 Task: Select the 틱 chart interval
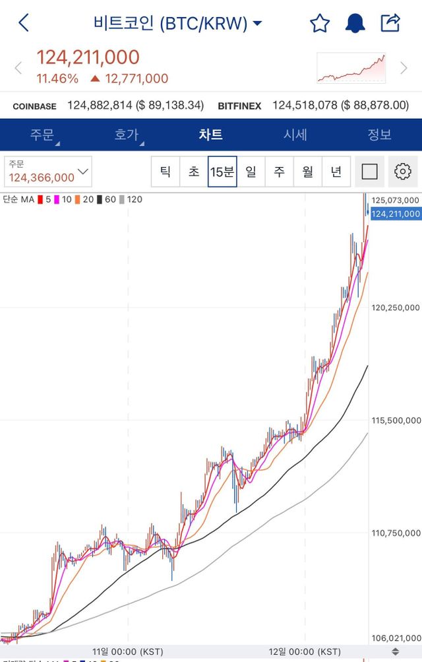point(166,172)
